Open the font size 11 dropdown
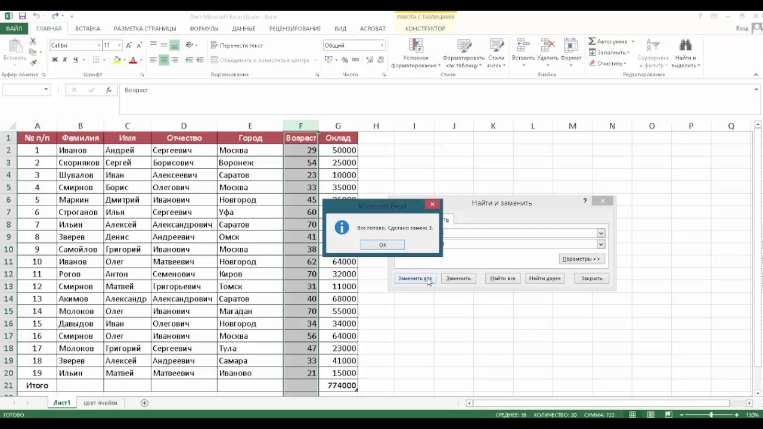Image resolution: width=763 pixels, height=429 pixels. click(x=120, y=45)
